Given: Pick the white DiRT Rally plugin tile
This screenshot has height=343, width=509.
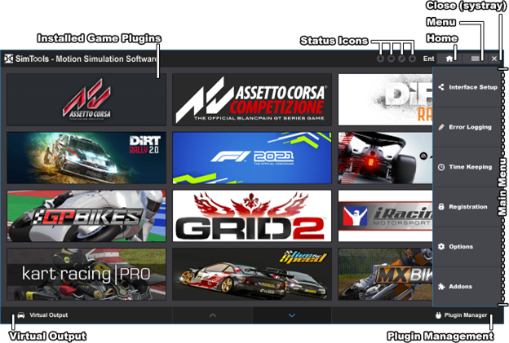Looking at the screenshot, I should (x=385, y=99).
